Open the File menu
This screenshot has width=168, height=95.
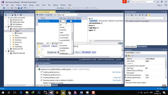2,5
